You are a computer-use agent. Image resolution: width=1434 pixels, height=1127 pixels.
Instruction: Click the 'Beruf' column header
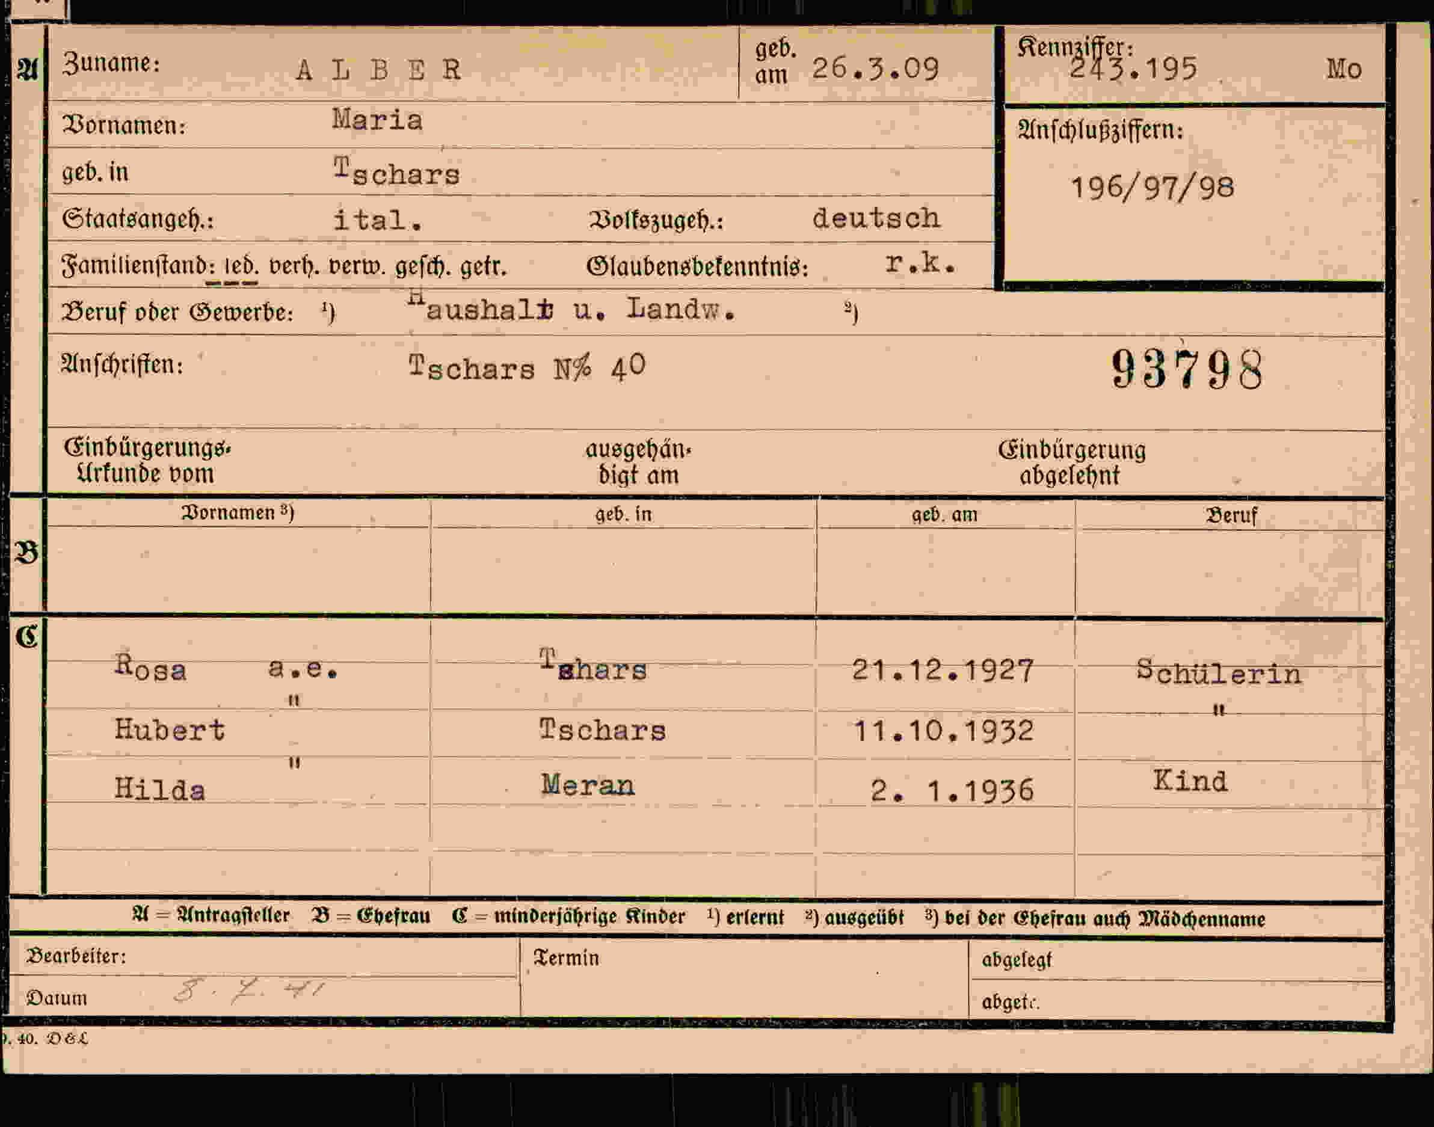(1231, 515)
